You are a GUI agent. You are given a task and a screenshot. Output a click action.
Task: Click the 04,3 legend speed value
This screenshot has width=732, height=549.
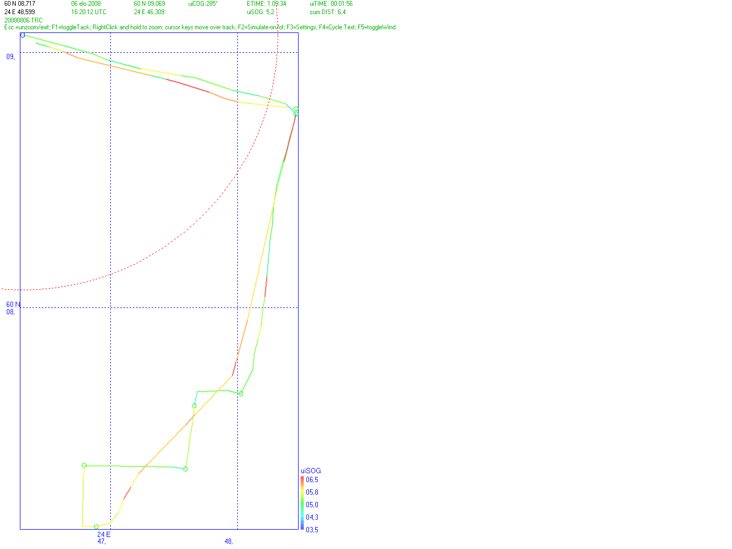point(312,517)
